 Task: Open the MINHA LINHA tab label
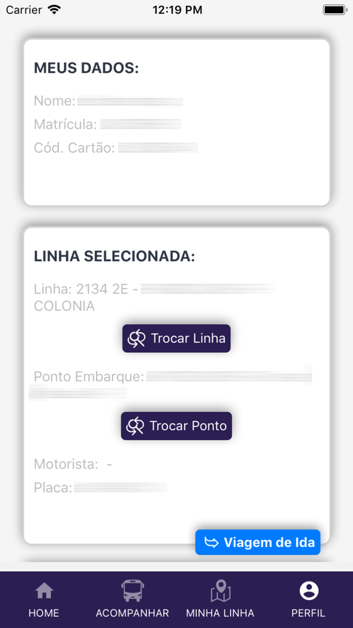220,613
